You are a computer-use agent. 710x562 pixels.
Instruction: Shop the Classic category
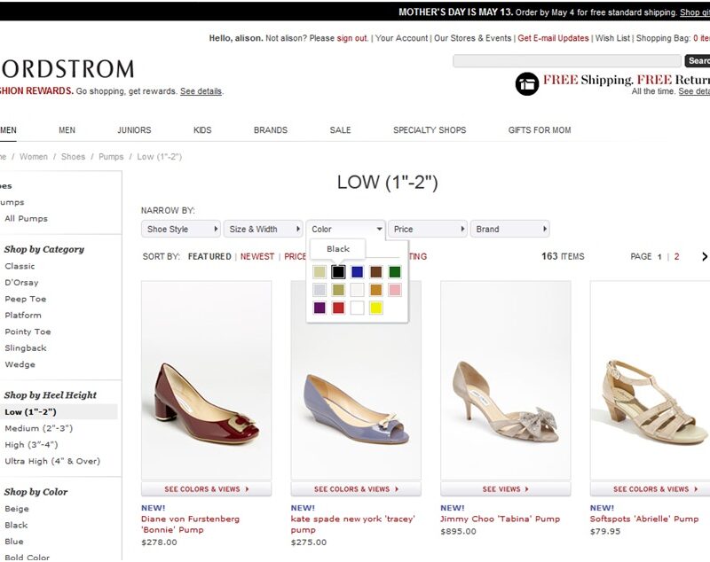click(x=20, y=266)
